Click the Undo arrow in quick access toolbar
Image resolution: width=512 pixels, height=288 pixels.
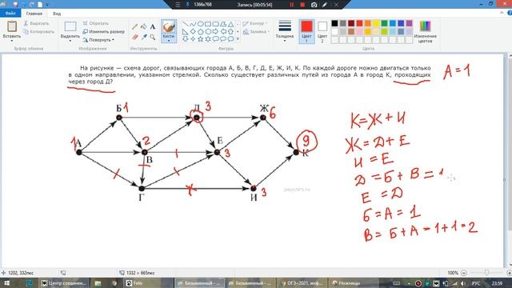[x=23, y=4]
